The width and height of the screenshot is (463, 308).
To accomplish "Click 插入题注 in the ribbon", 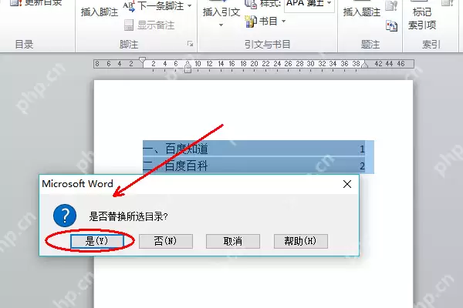I will point(362,12).
